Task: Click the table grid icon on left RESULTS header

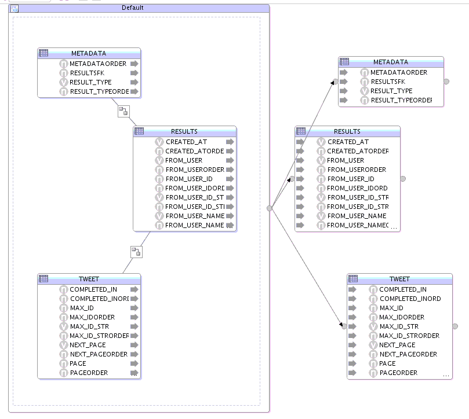Action: point(138,131)
